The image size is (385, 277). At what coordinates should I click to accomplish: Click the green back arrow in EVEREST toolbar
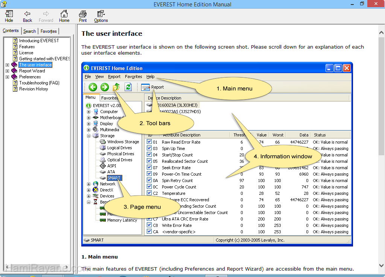pyautogui.click(x=93, y=87)
